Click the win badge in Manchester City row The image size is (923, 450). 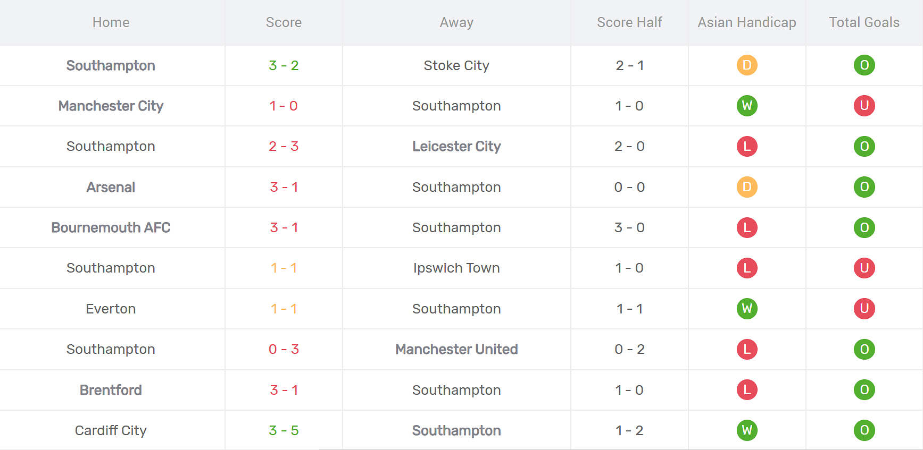coord(747,106)
